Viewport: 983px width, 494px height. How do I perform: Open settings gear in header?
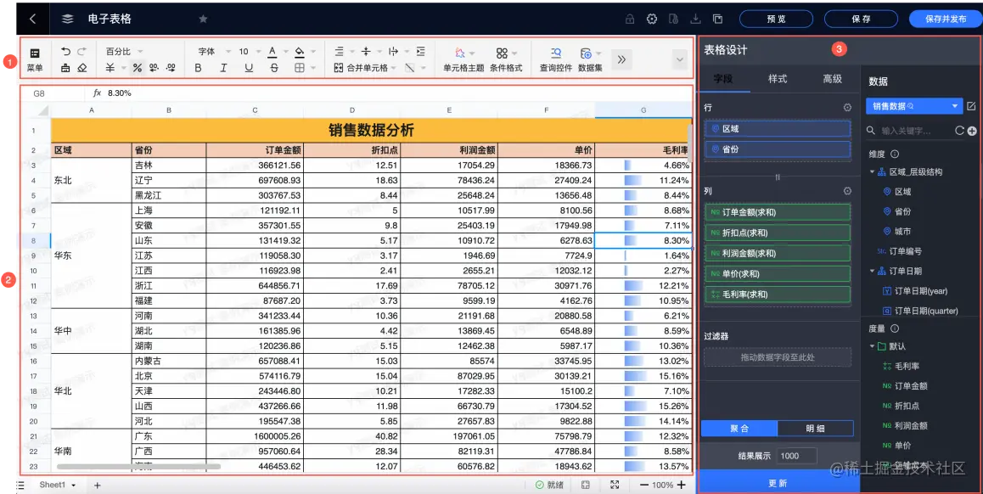click(652, 19)
